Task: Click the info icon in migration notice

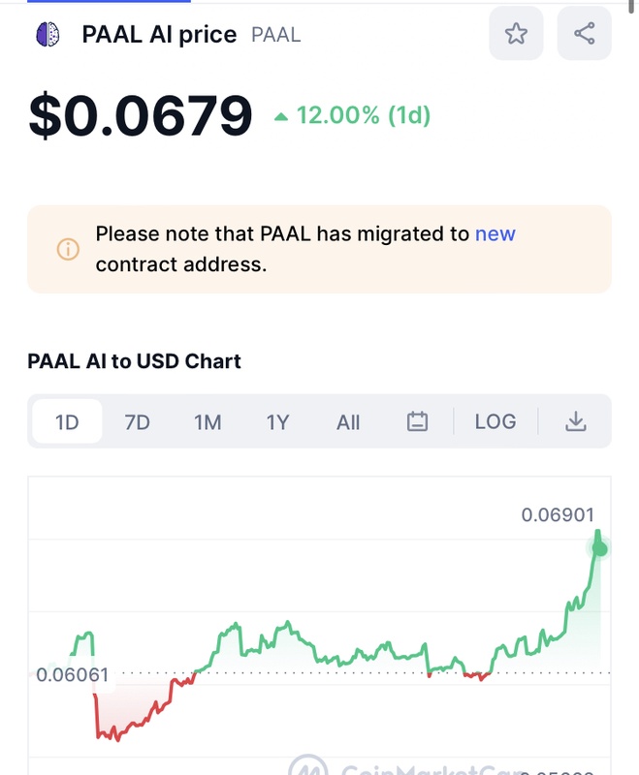Action: [x=68, y=249]
